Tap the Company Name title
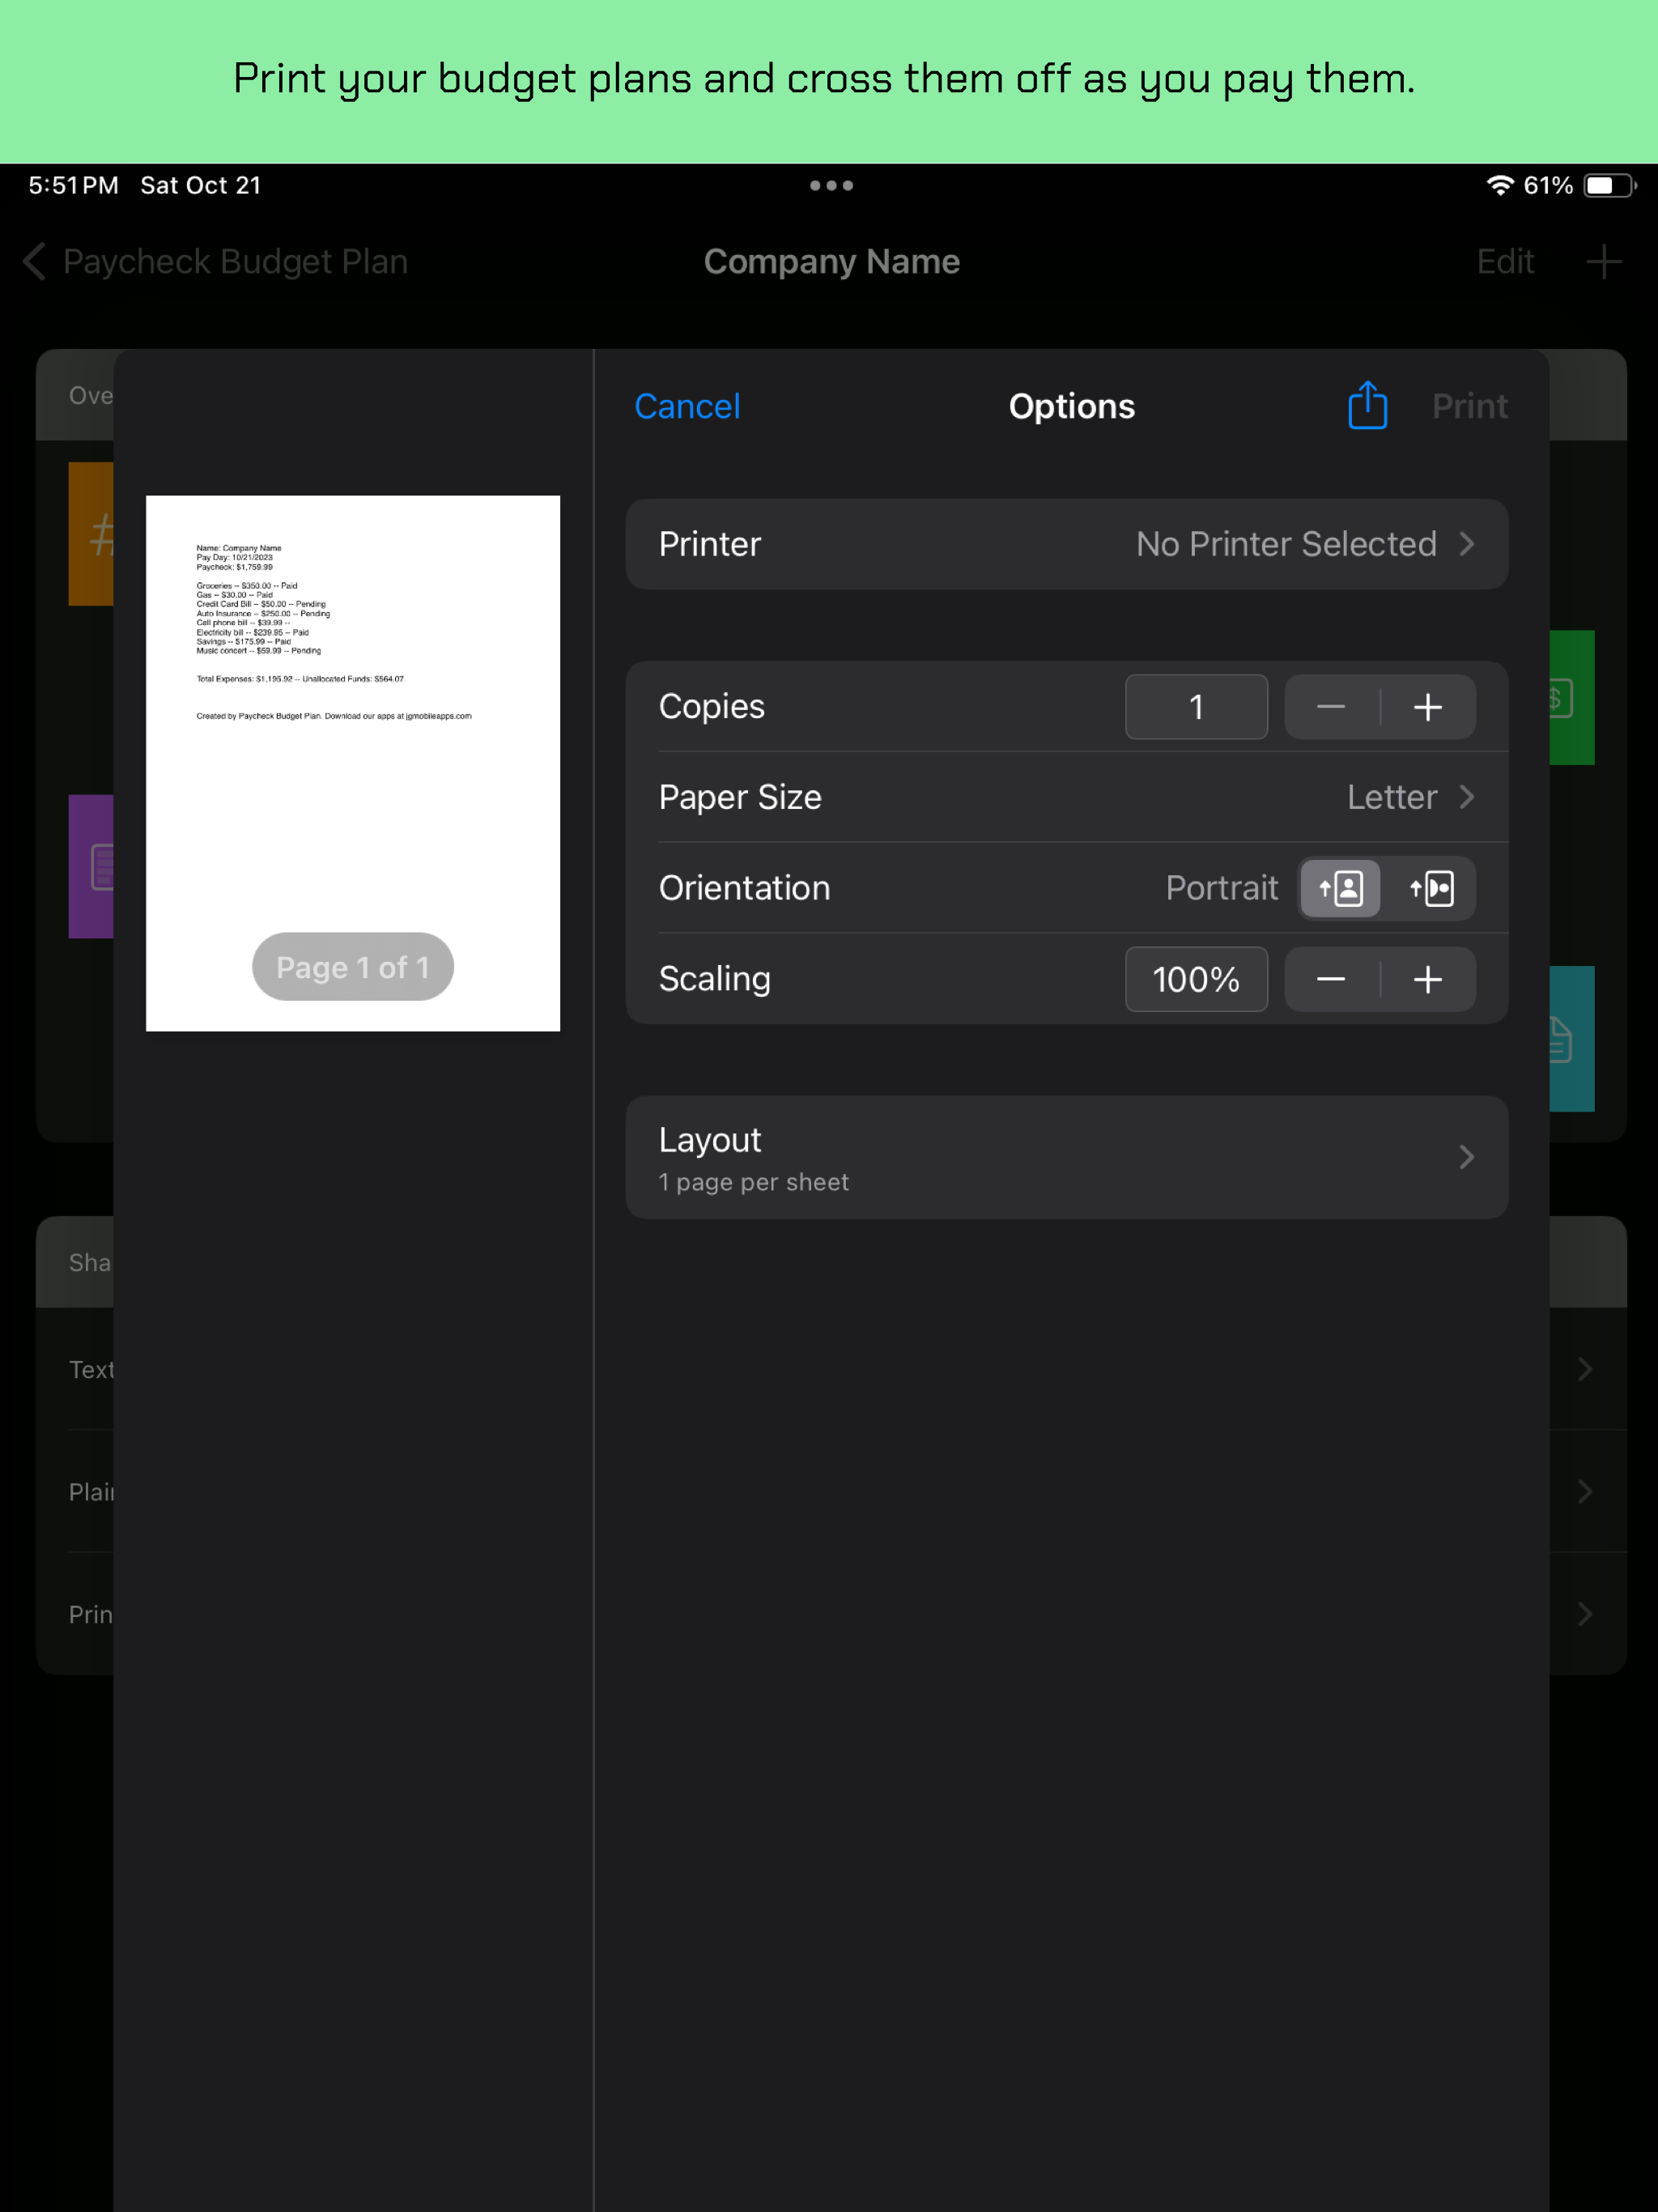 [x=832, y=261]
